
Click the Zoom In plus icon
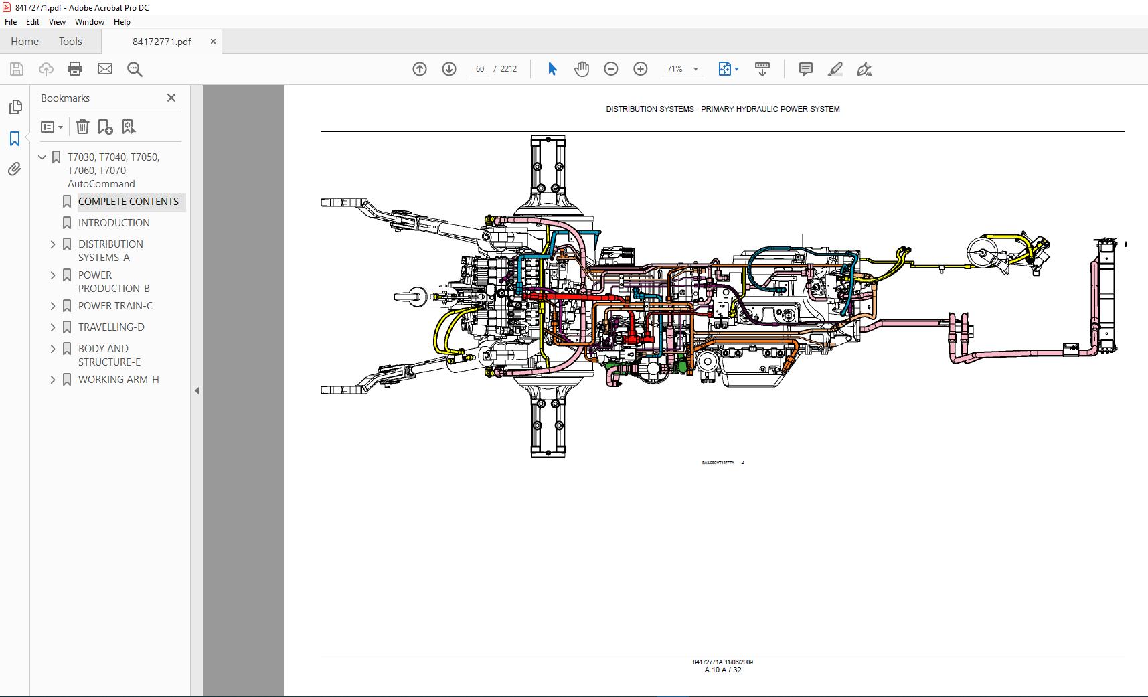[640, 69]
